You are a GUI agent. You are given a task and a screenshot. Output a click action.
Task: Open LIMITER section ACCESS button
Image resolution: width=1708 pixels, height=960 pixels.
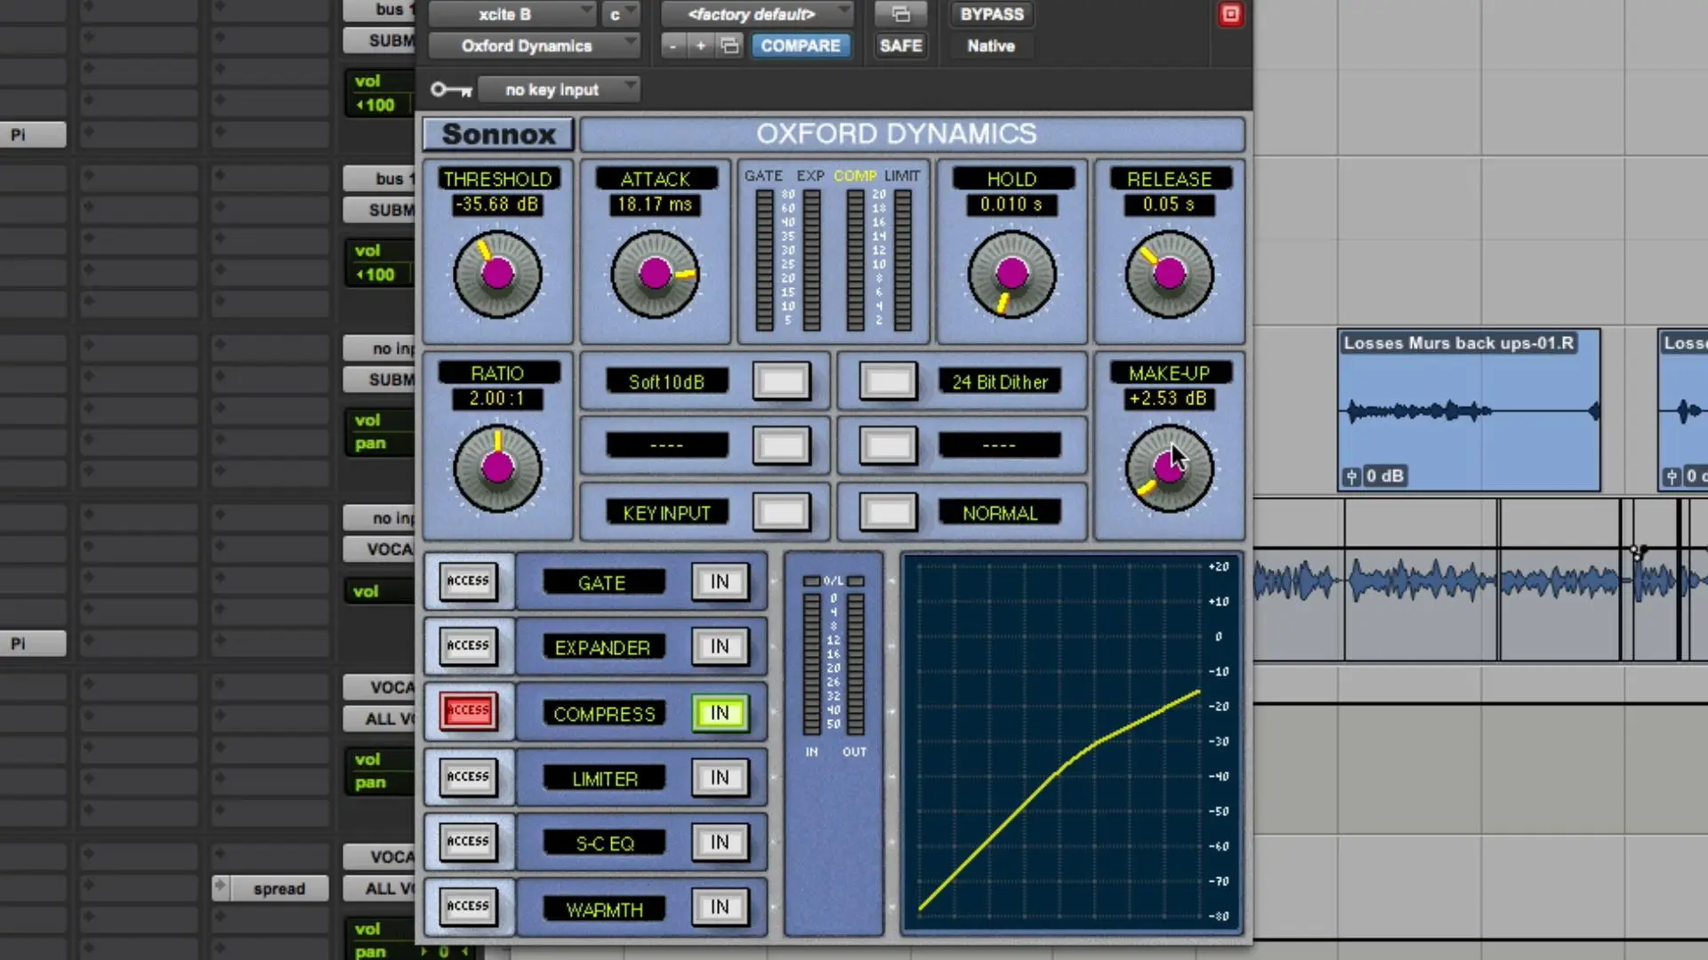coord(468,777)
